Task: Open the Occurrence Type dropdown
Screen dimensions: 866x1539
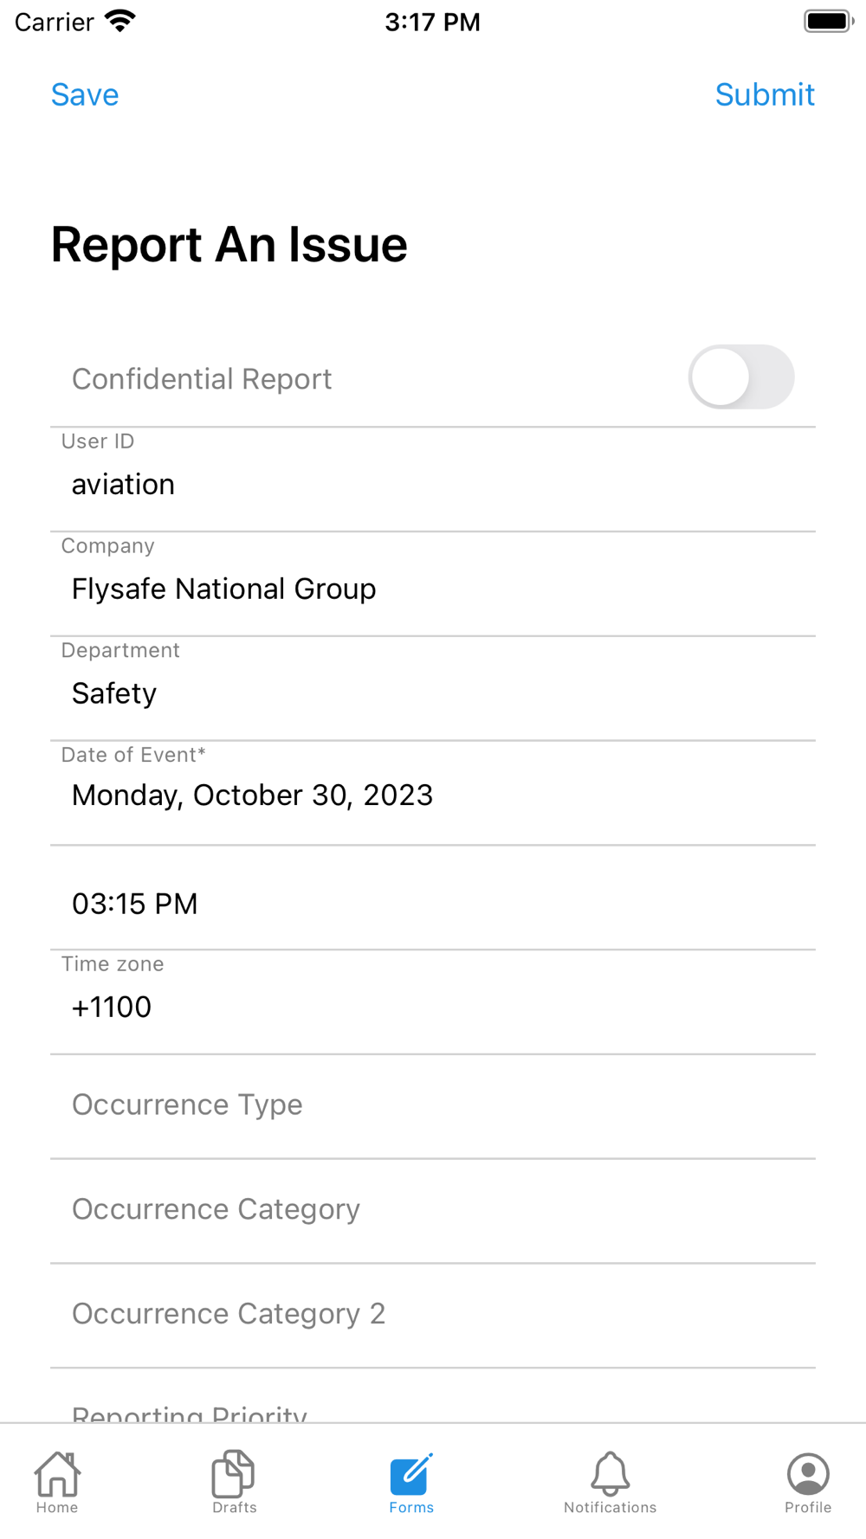Action: click(x=433, y=1105)
